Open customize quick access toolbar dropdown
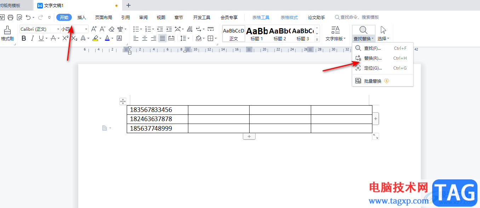This screenshot has width=480, height=208. (x=49, y=17)
